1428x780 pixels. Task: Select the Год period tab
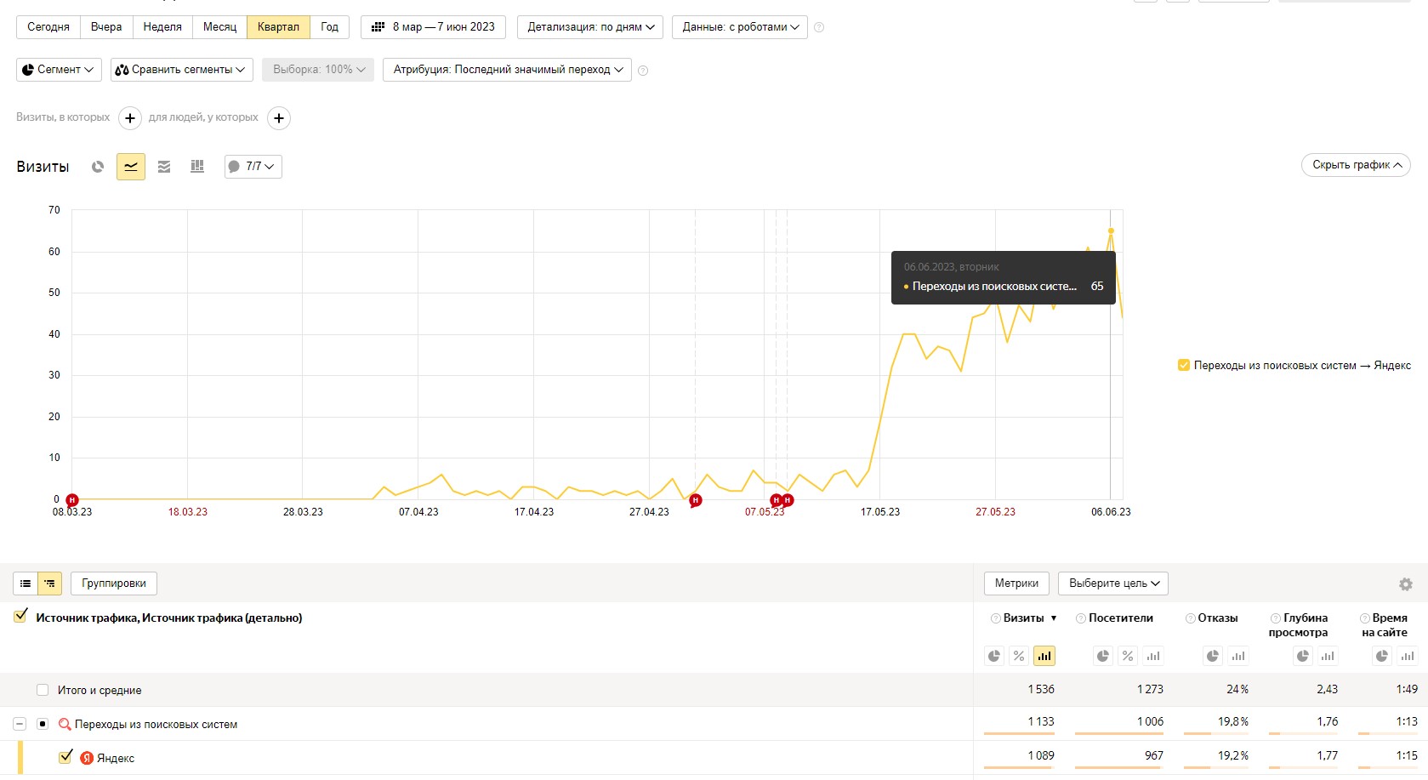coord(329,27)
